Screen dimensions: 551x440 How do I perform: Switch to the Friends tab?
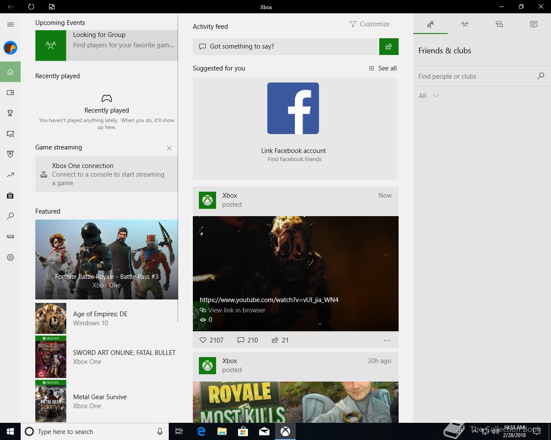point(430,24)
